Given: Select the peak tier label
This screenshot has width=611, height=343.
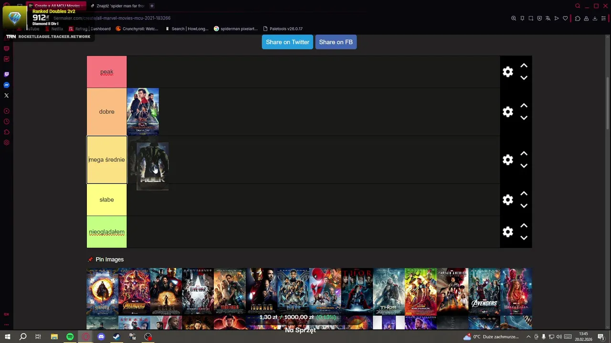Looking at the screenshot, I should 106,72.
